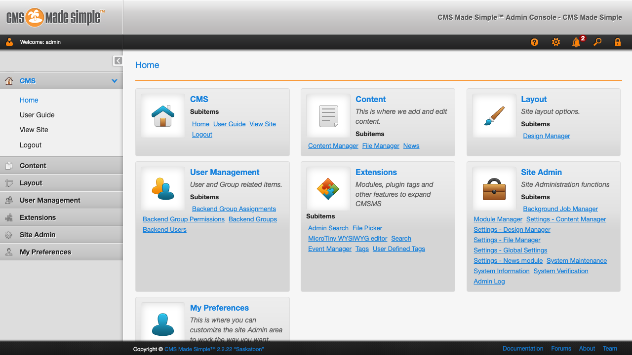Open the Backend Users link
Screen dimensions: 632x355
click(164, 230)
